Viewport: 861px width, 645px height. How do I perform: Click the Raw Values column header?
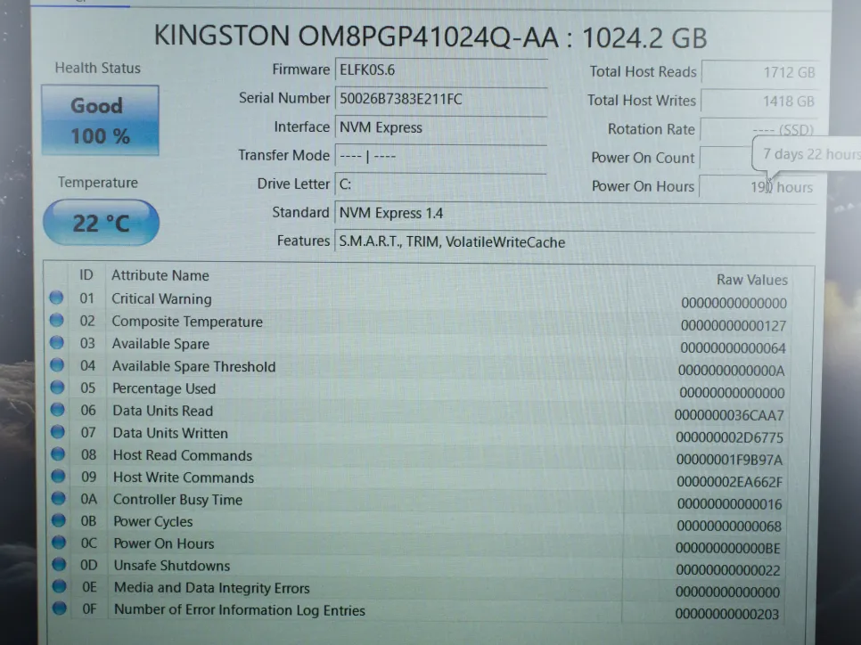[x=751, y=280]
